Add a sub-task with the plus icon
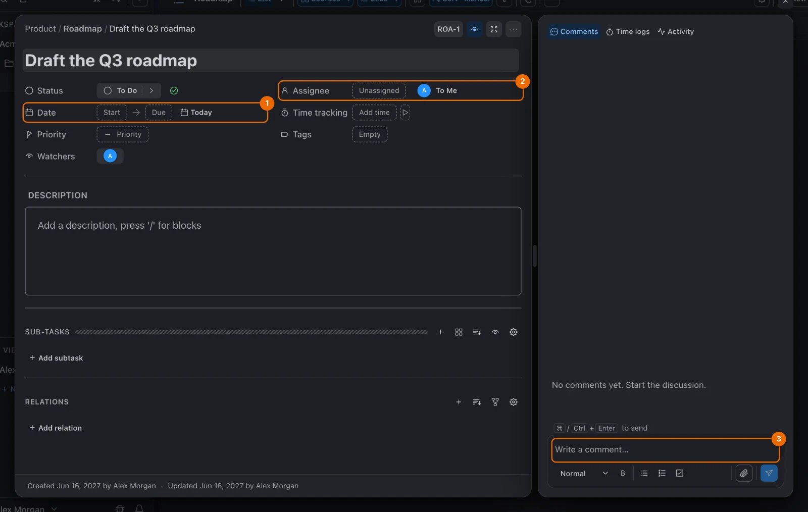808x512 pixels. click(440, 332)
